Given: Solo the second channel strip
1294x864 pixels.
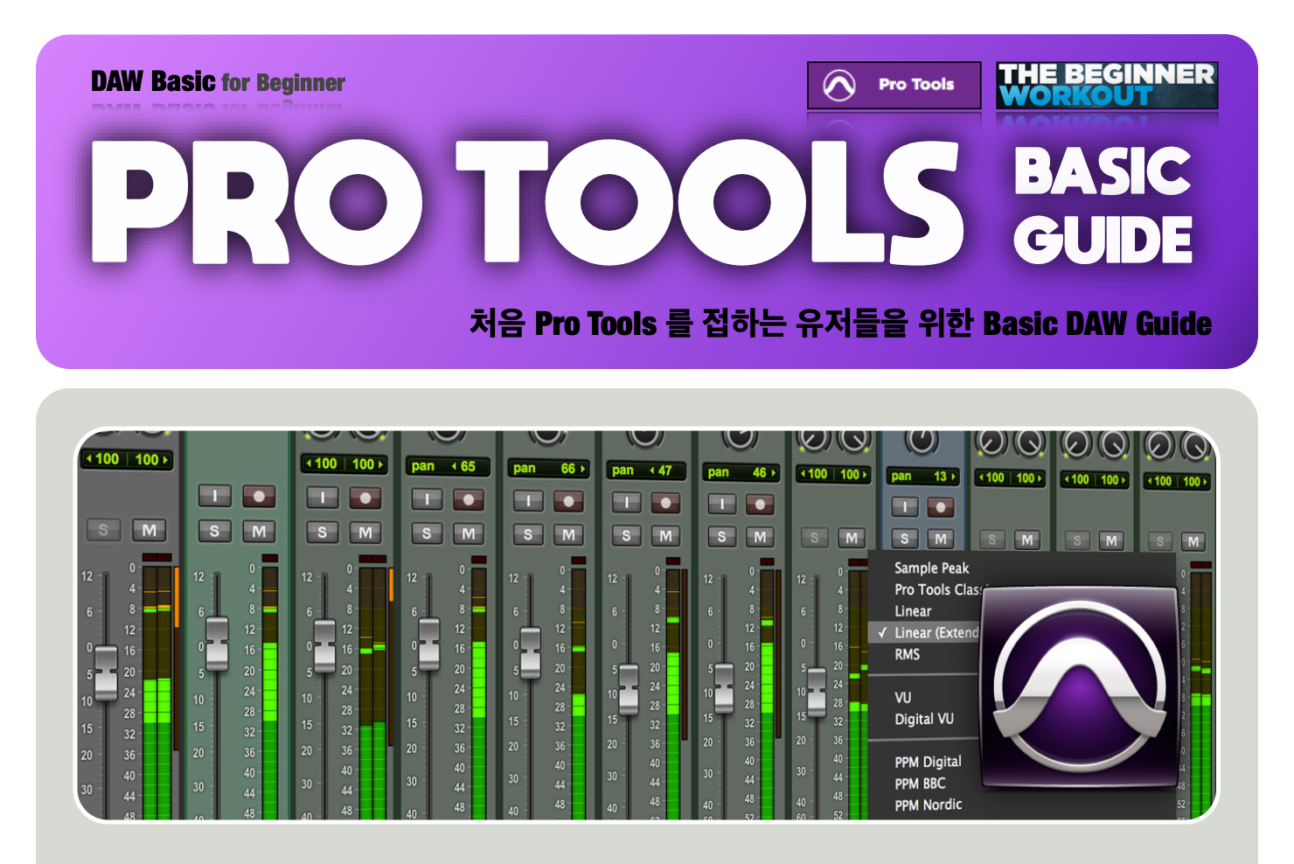Looking at the screenshot, I should click(215, 531).
